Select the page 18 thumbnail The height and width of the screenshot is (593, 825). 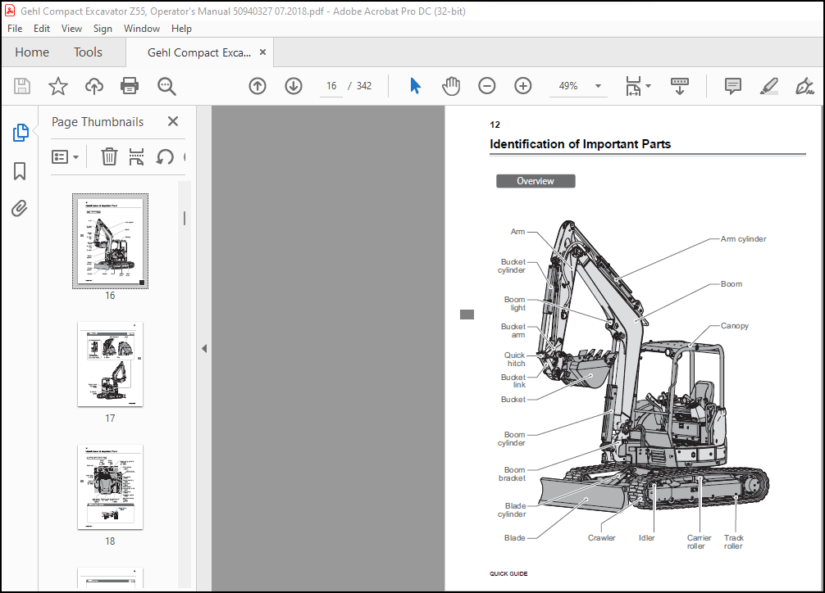(x=110, y=487)
